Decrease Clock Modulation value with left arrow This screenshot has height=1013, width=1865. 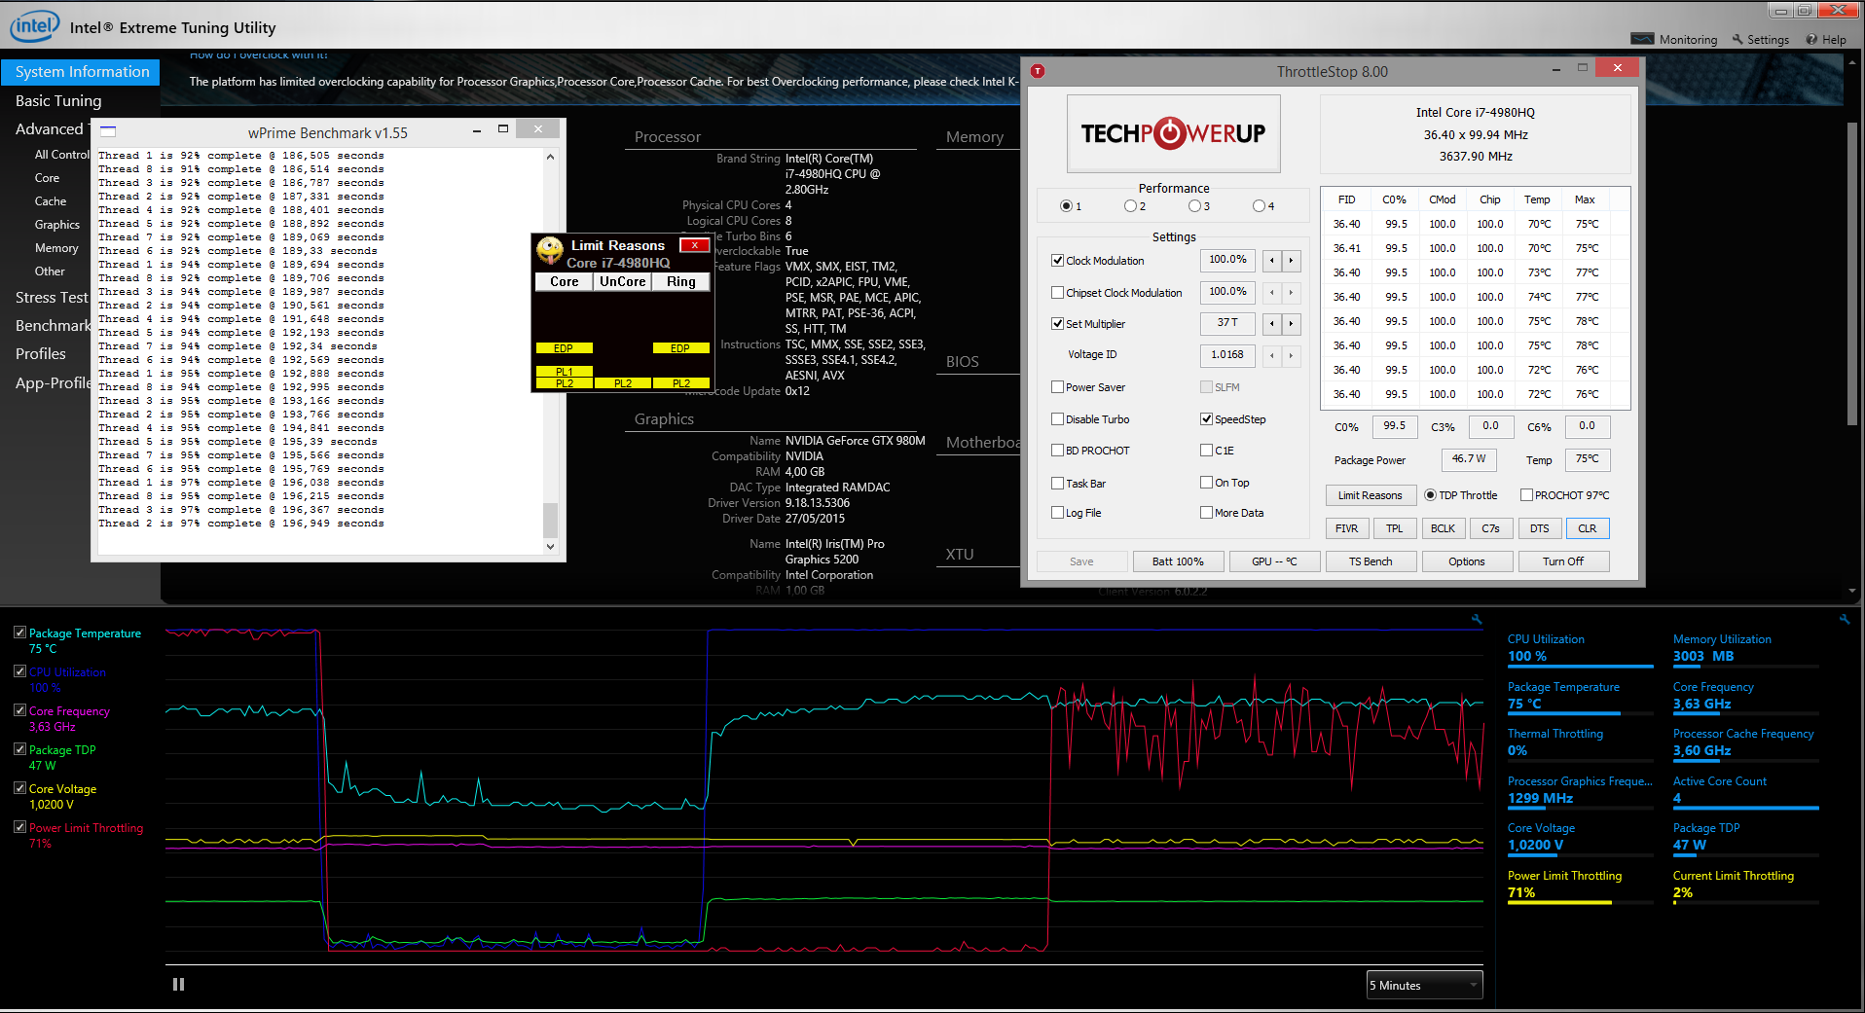[x=1271, y=261]
